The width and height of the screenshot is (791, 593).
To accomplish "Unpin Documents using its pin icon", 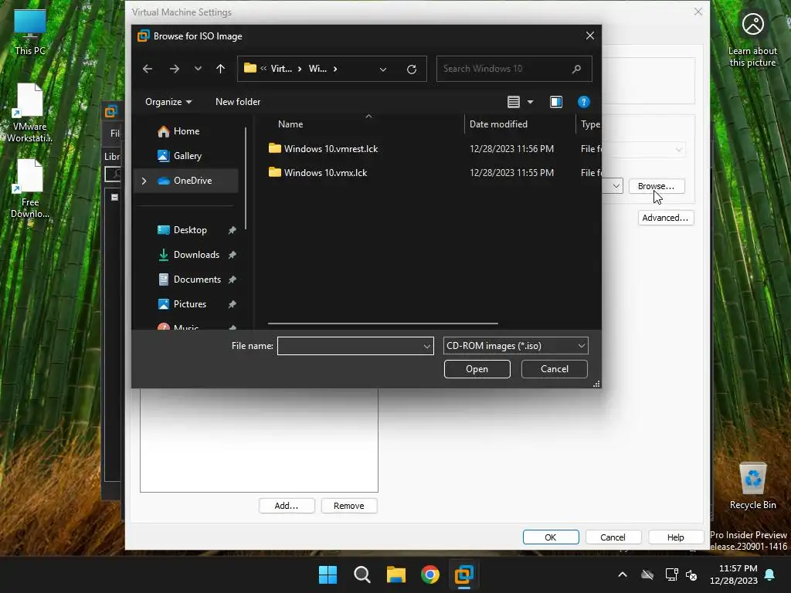I will pos(232,280).
